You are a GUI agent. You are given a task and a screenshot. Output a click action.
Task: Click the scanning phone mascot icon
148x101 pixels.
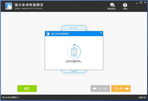point(74,52)
